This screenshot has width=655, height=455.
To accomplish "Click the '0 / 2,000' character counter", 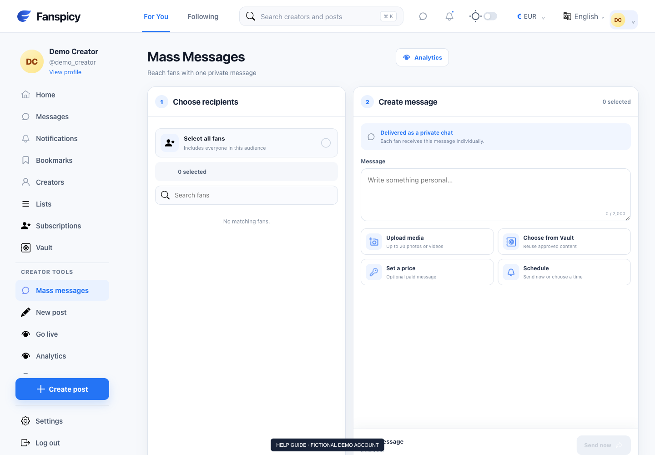I will (615, 213).
